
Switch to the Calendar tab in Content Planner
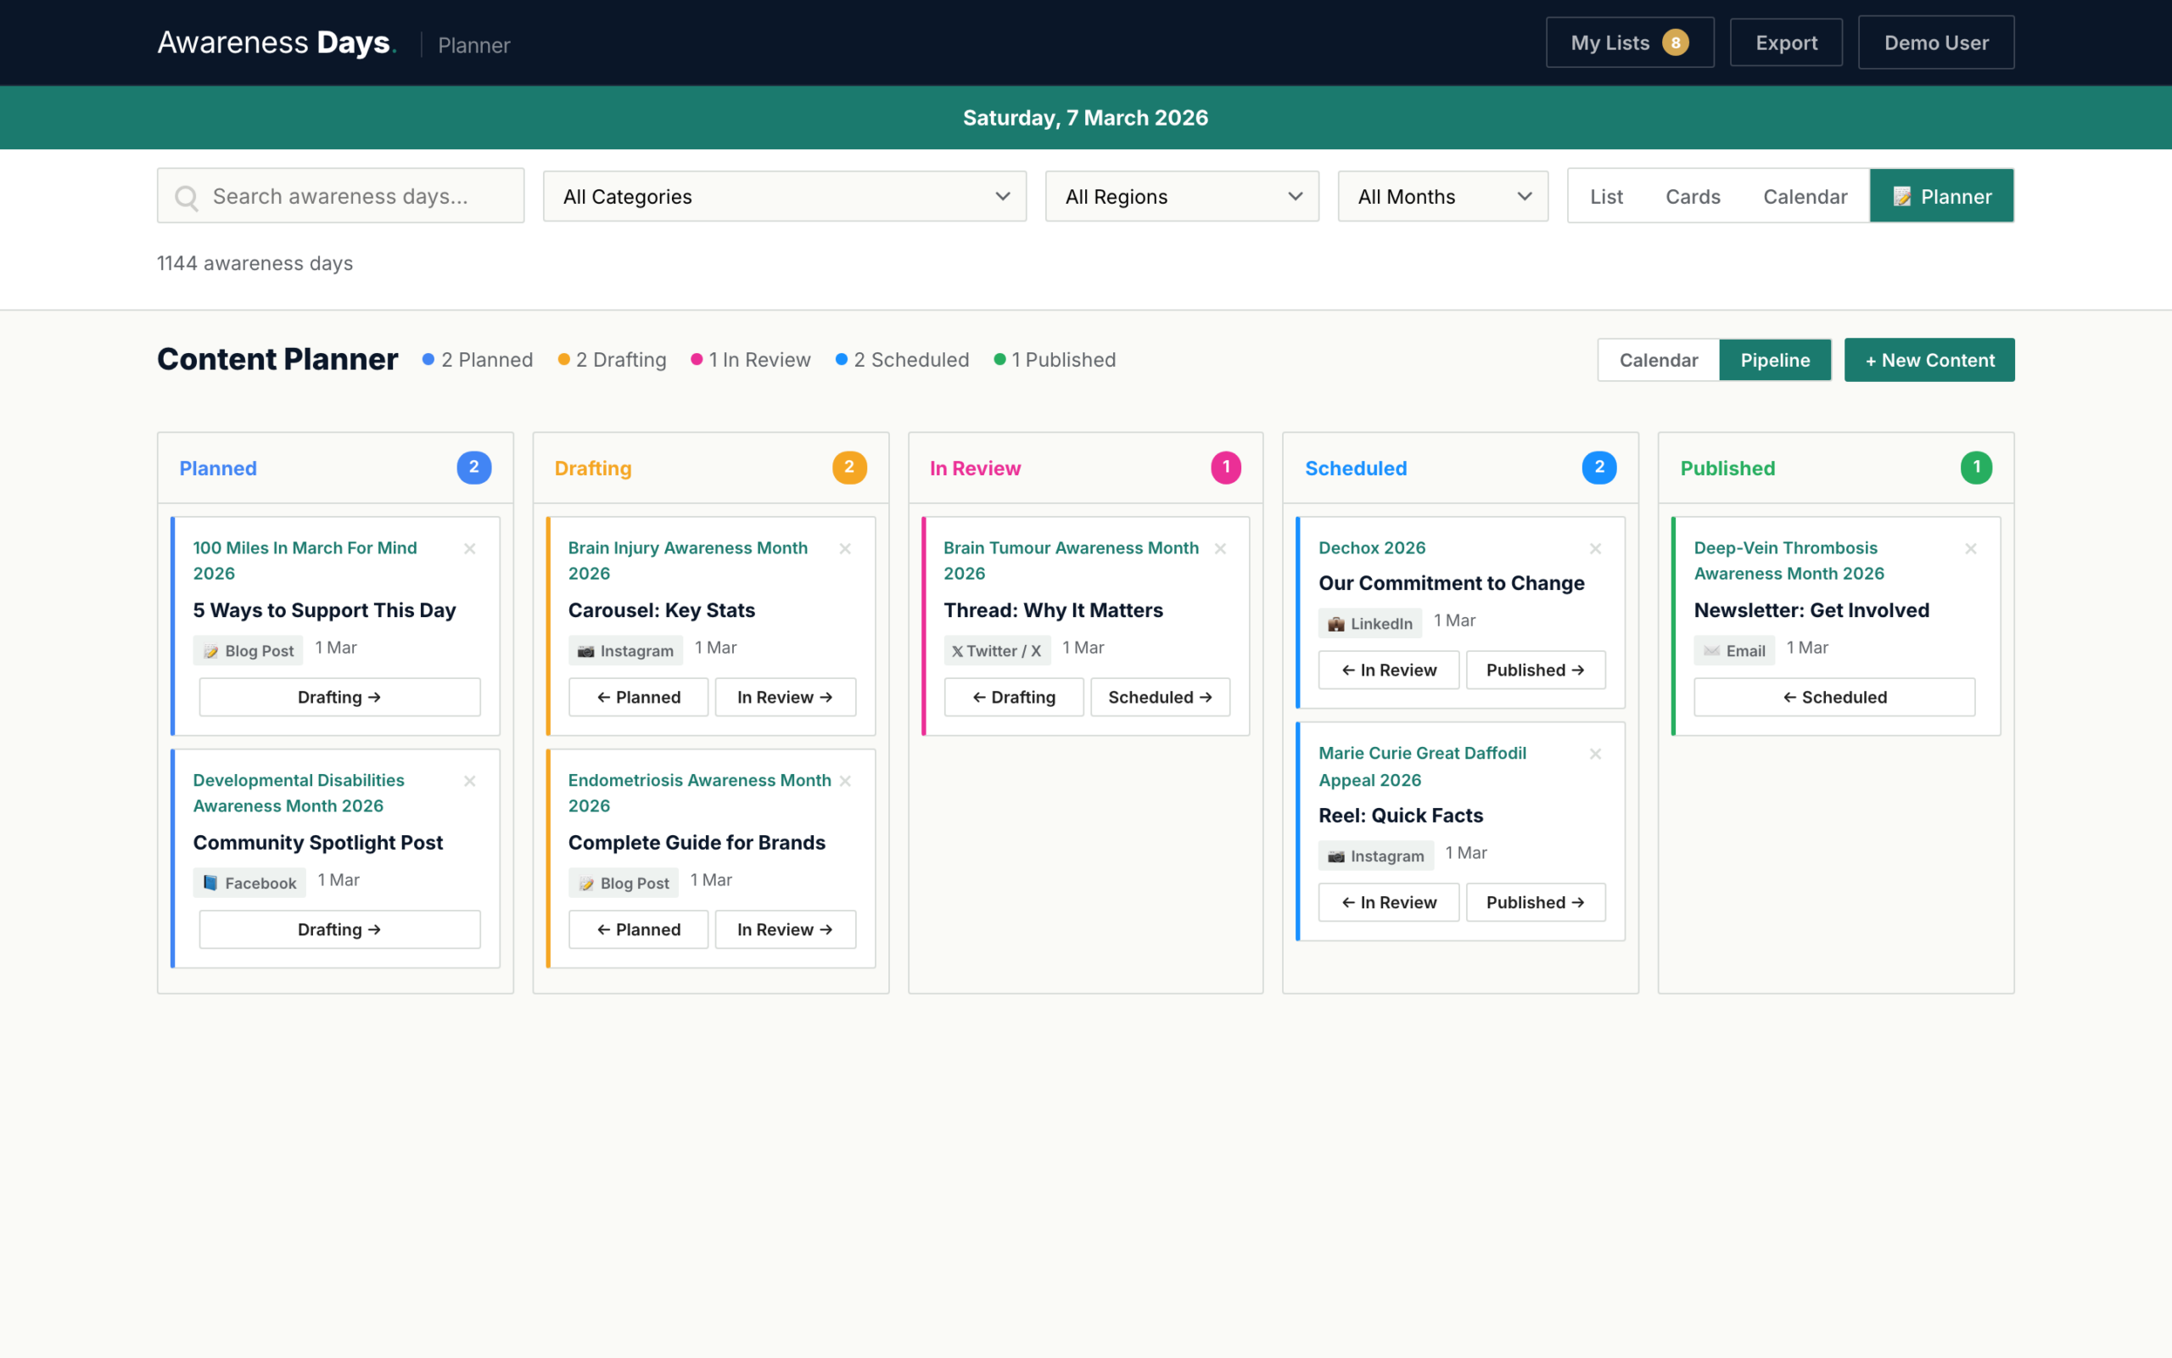click(1658, 359)
